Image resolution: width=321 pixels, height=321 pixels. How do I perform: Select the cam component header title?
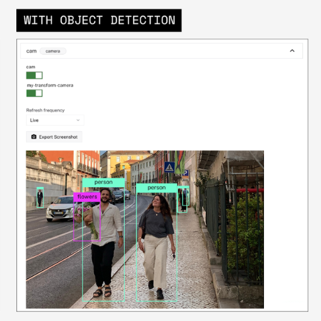point(31,51)
